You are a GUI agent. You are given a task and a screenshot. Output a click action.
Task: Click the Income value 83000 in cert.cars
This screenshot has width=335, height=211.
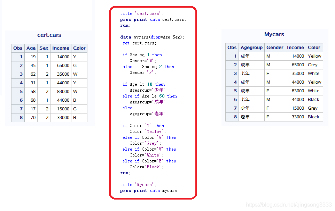point(63,91)
